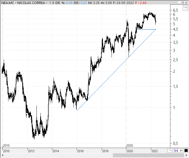
Task: Click the m: 5,06 minimum value
Action: (106, 3)
